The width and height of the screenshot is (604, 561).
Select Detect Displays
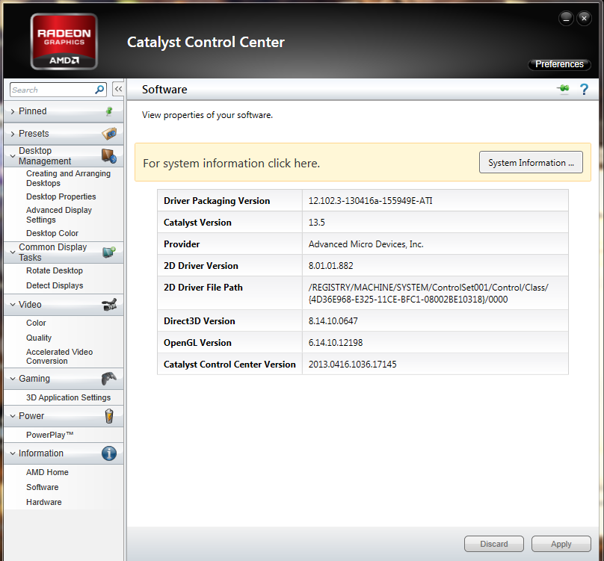[x=55, y=285]
